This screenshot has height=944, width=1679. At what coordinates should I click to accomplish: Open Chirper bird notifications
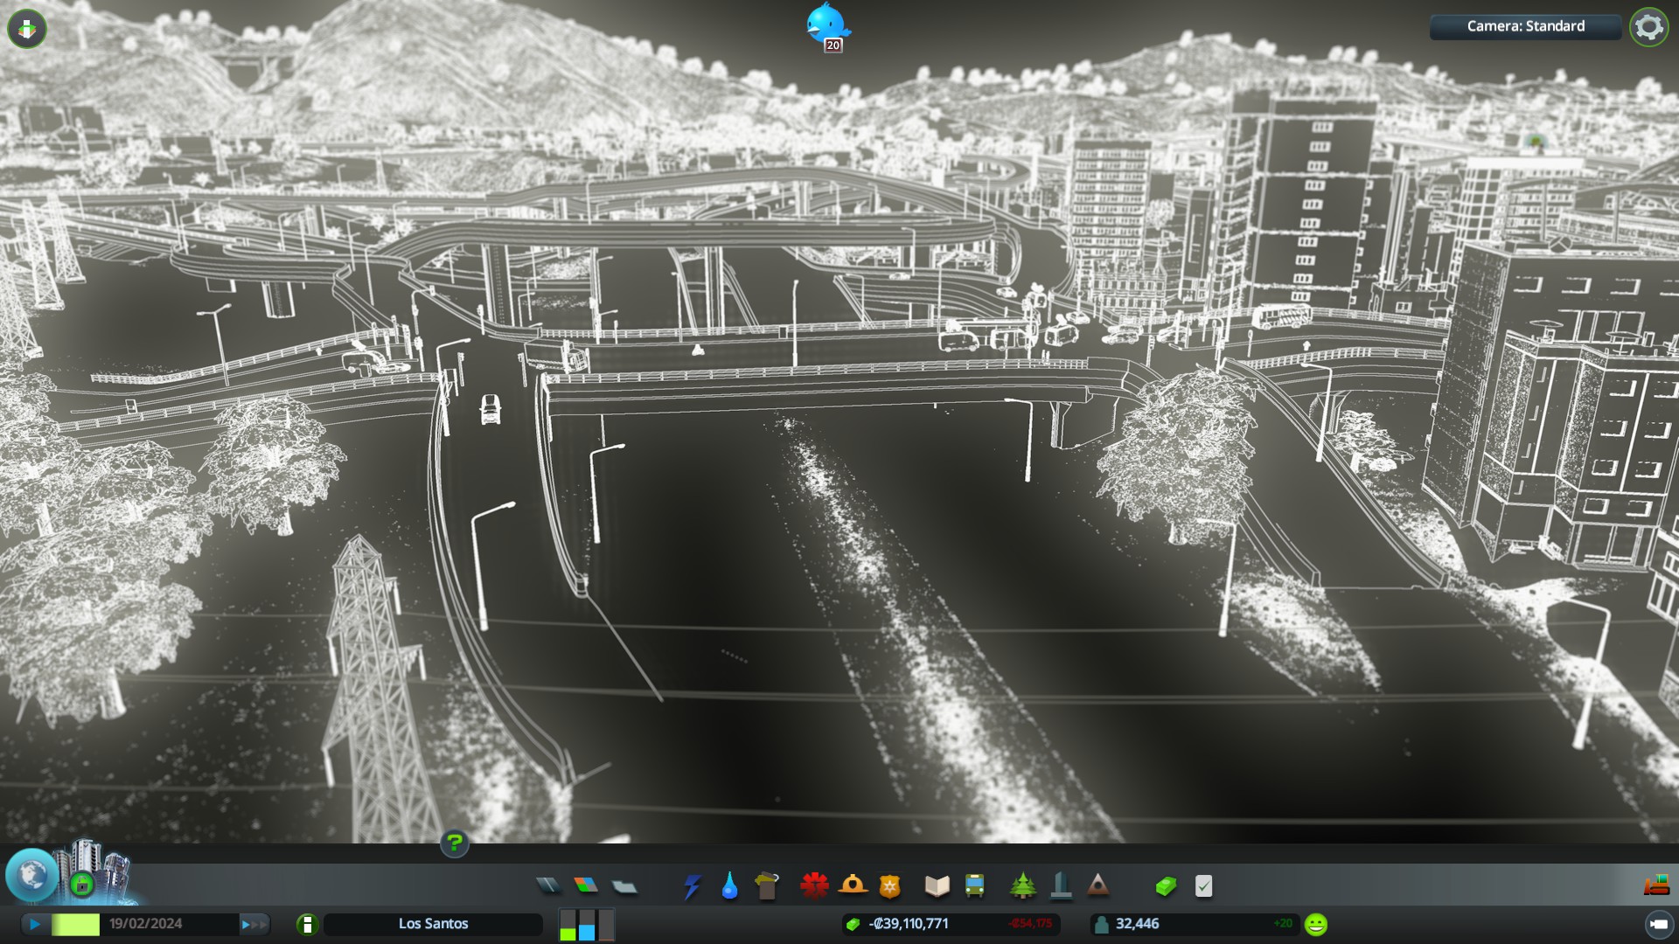coord(826,24)
